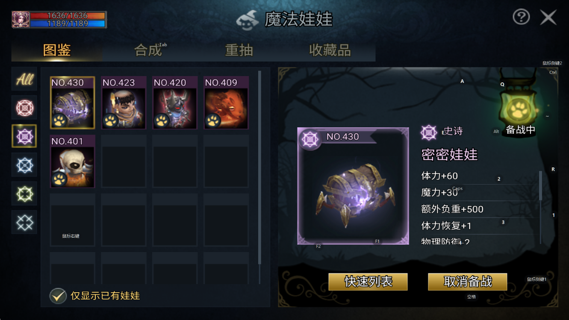Open the 重抽 tab

point(239,50)
